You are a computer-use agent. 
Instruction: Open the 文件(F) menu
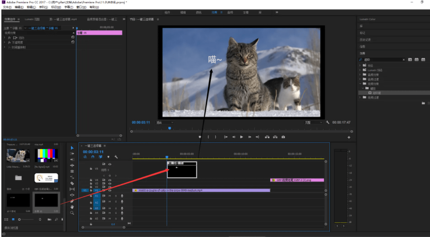coord(7,7)
